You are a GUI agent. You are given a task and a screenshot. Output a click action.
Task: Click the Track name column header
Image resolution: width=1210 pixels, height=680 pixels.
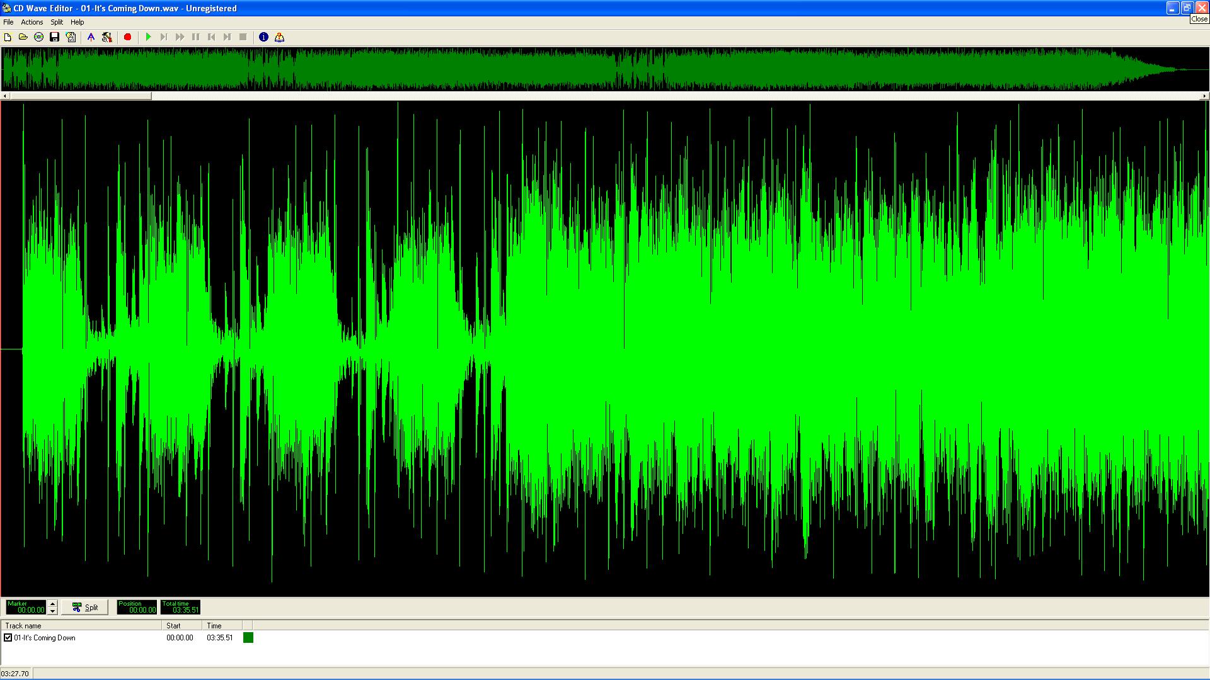pyautogui.click(x=81, y=626)
